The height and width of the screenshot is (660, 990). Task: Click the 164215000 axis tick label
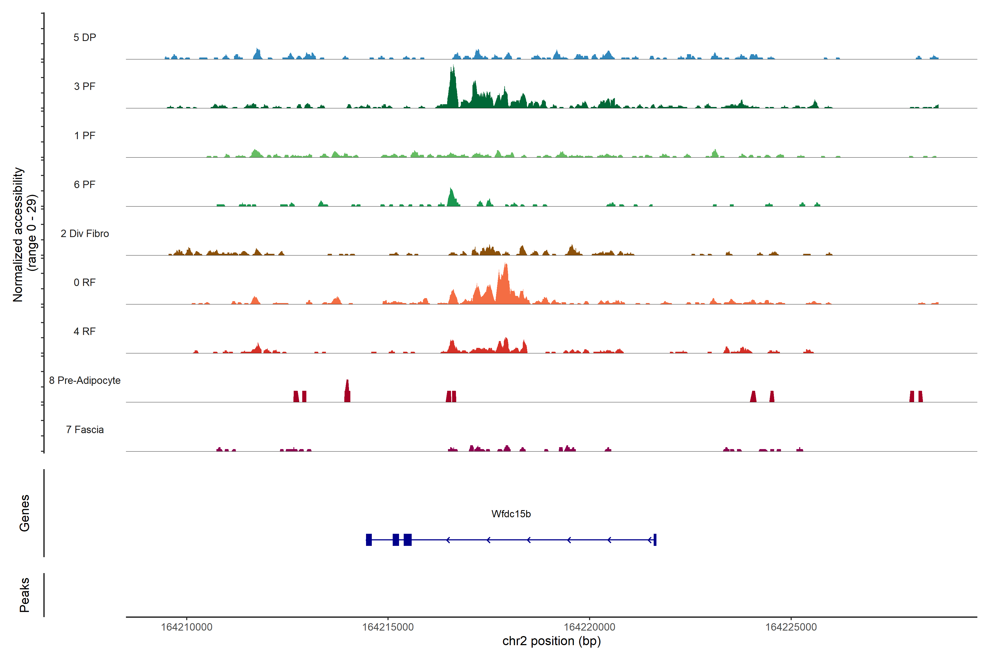pyautogui.click(x=388, y=627)
